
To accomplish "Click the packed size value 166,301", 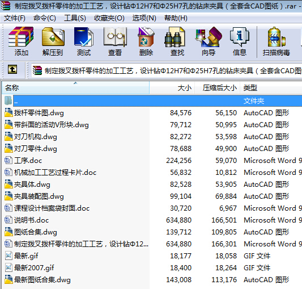I will coord(224,244).
